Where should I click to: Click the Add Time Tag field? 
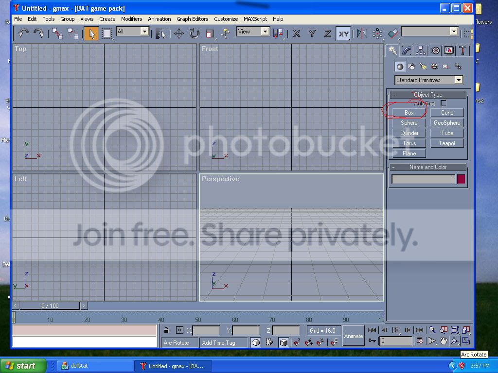coord(224,343)
